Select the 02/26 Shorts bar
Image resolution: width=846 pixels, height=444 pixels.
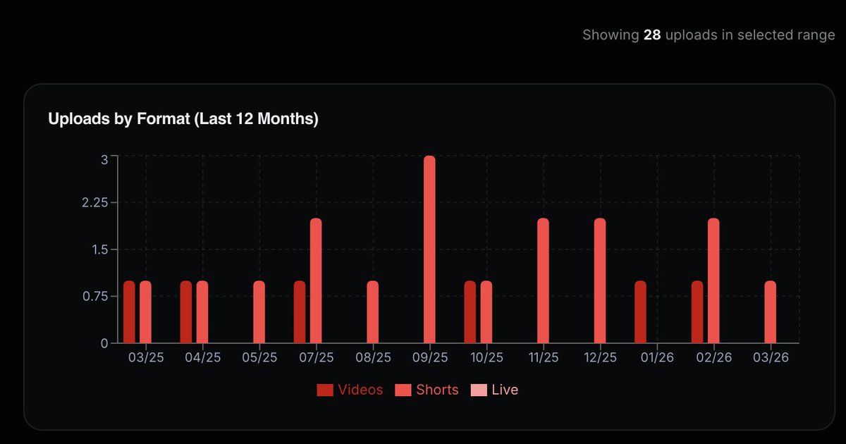pos(713,280)
